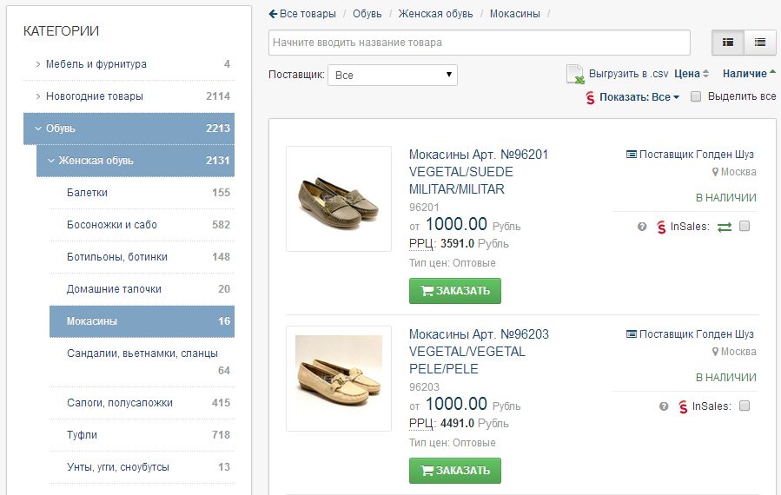Click the back arrow to all products
This screenshot has width=781, height=495.
point(273,14)
